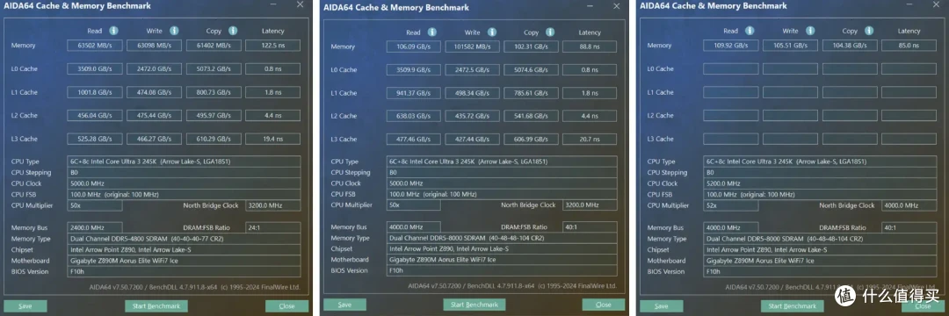Select L2 cache read 638.03 GB/s
This screenshot has width=949, height=316.
tap(413, 116)
